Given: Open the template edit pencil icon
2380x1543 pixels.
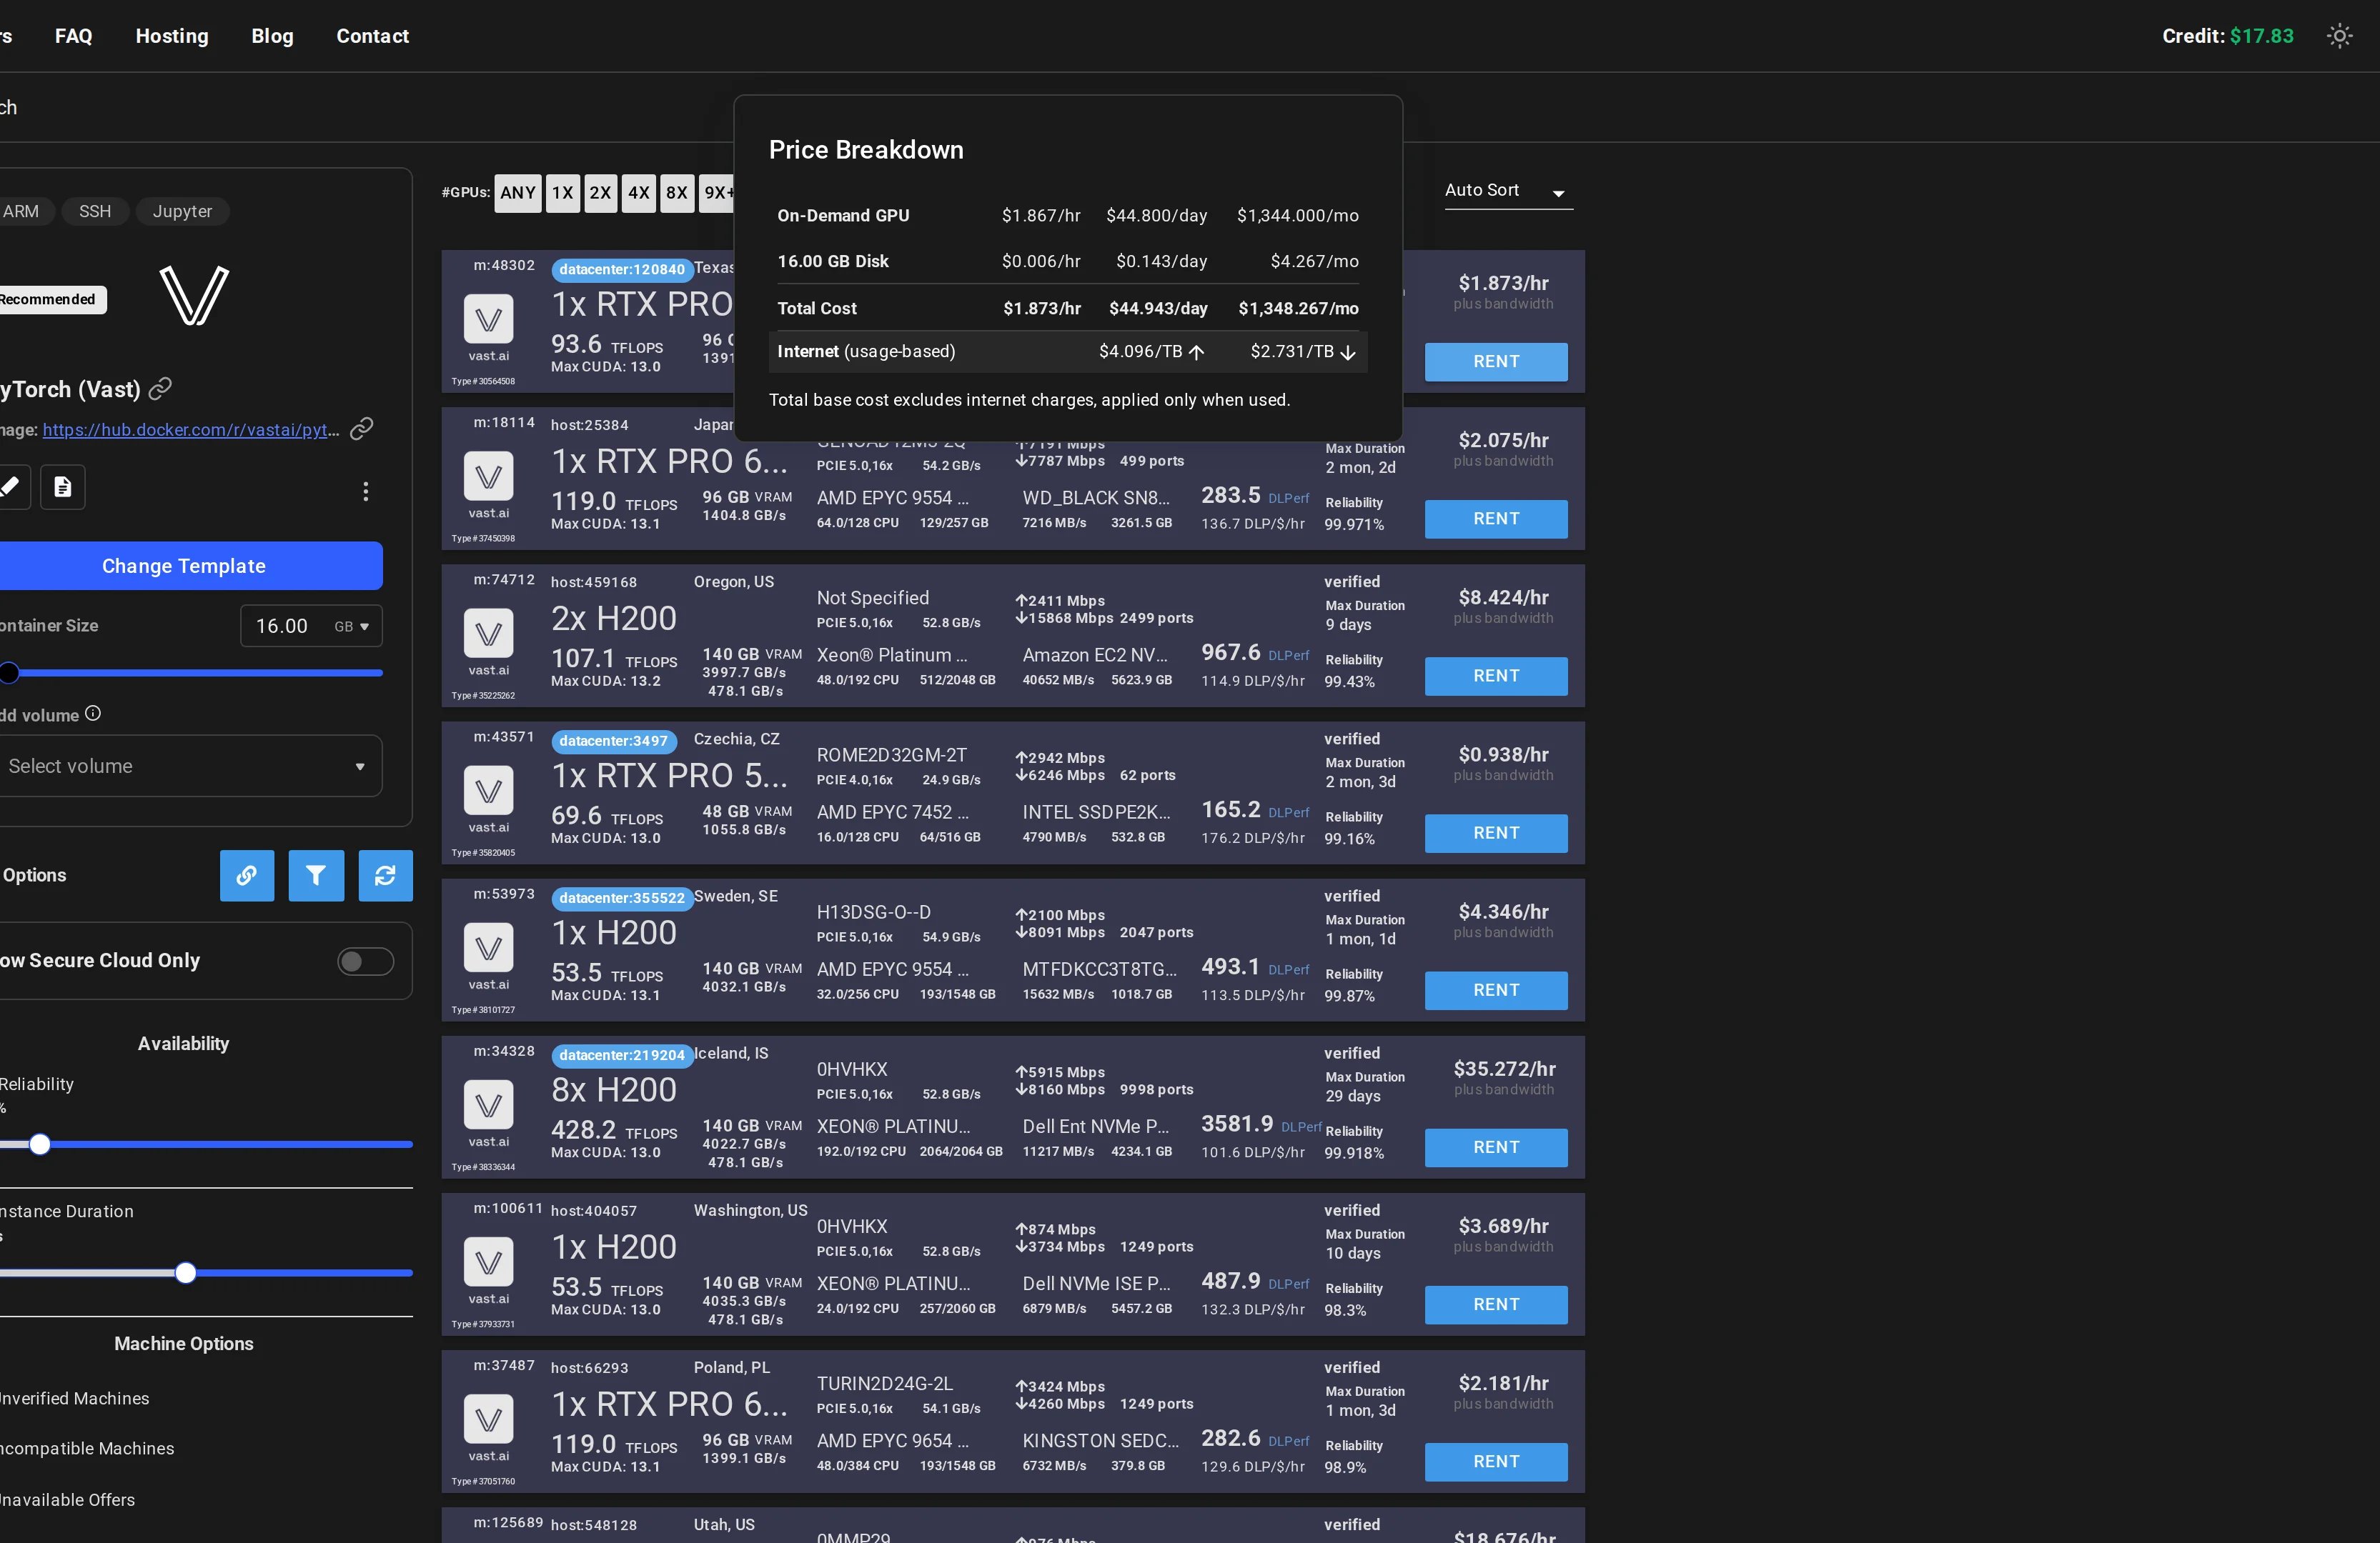Looking at the screenshot, I should click(11, 486).
